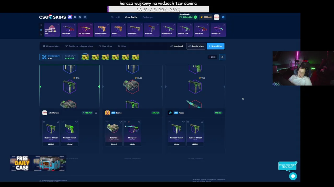
Task: Start a Nowa bitwa
Action: (x=216, y=46)
